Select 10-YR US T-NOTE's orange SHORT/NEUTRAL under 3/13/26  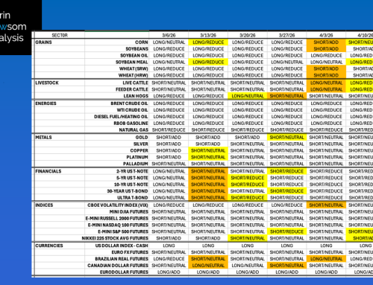(208, 185)
